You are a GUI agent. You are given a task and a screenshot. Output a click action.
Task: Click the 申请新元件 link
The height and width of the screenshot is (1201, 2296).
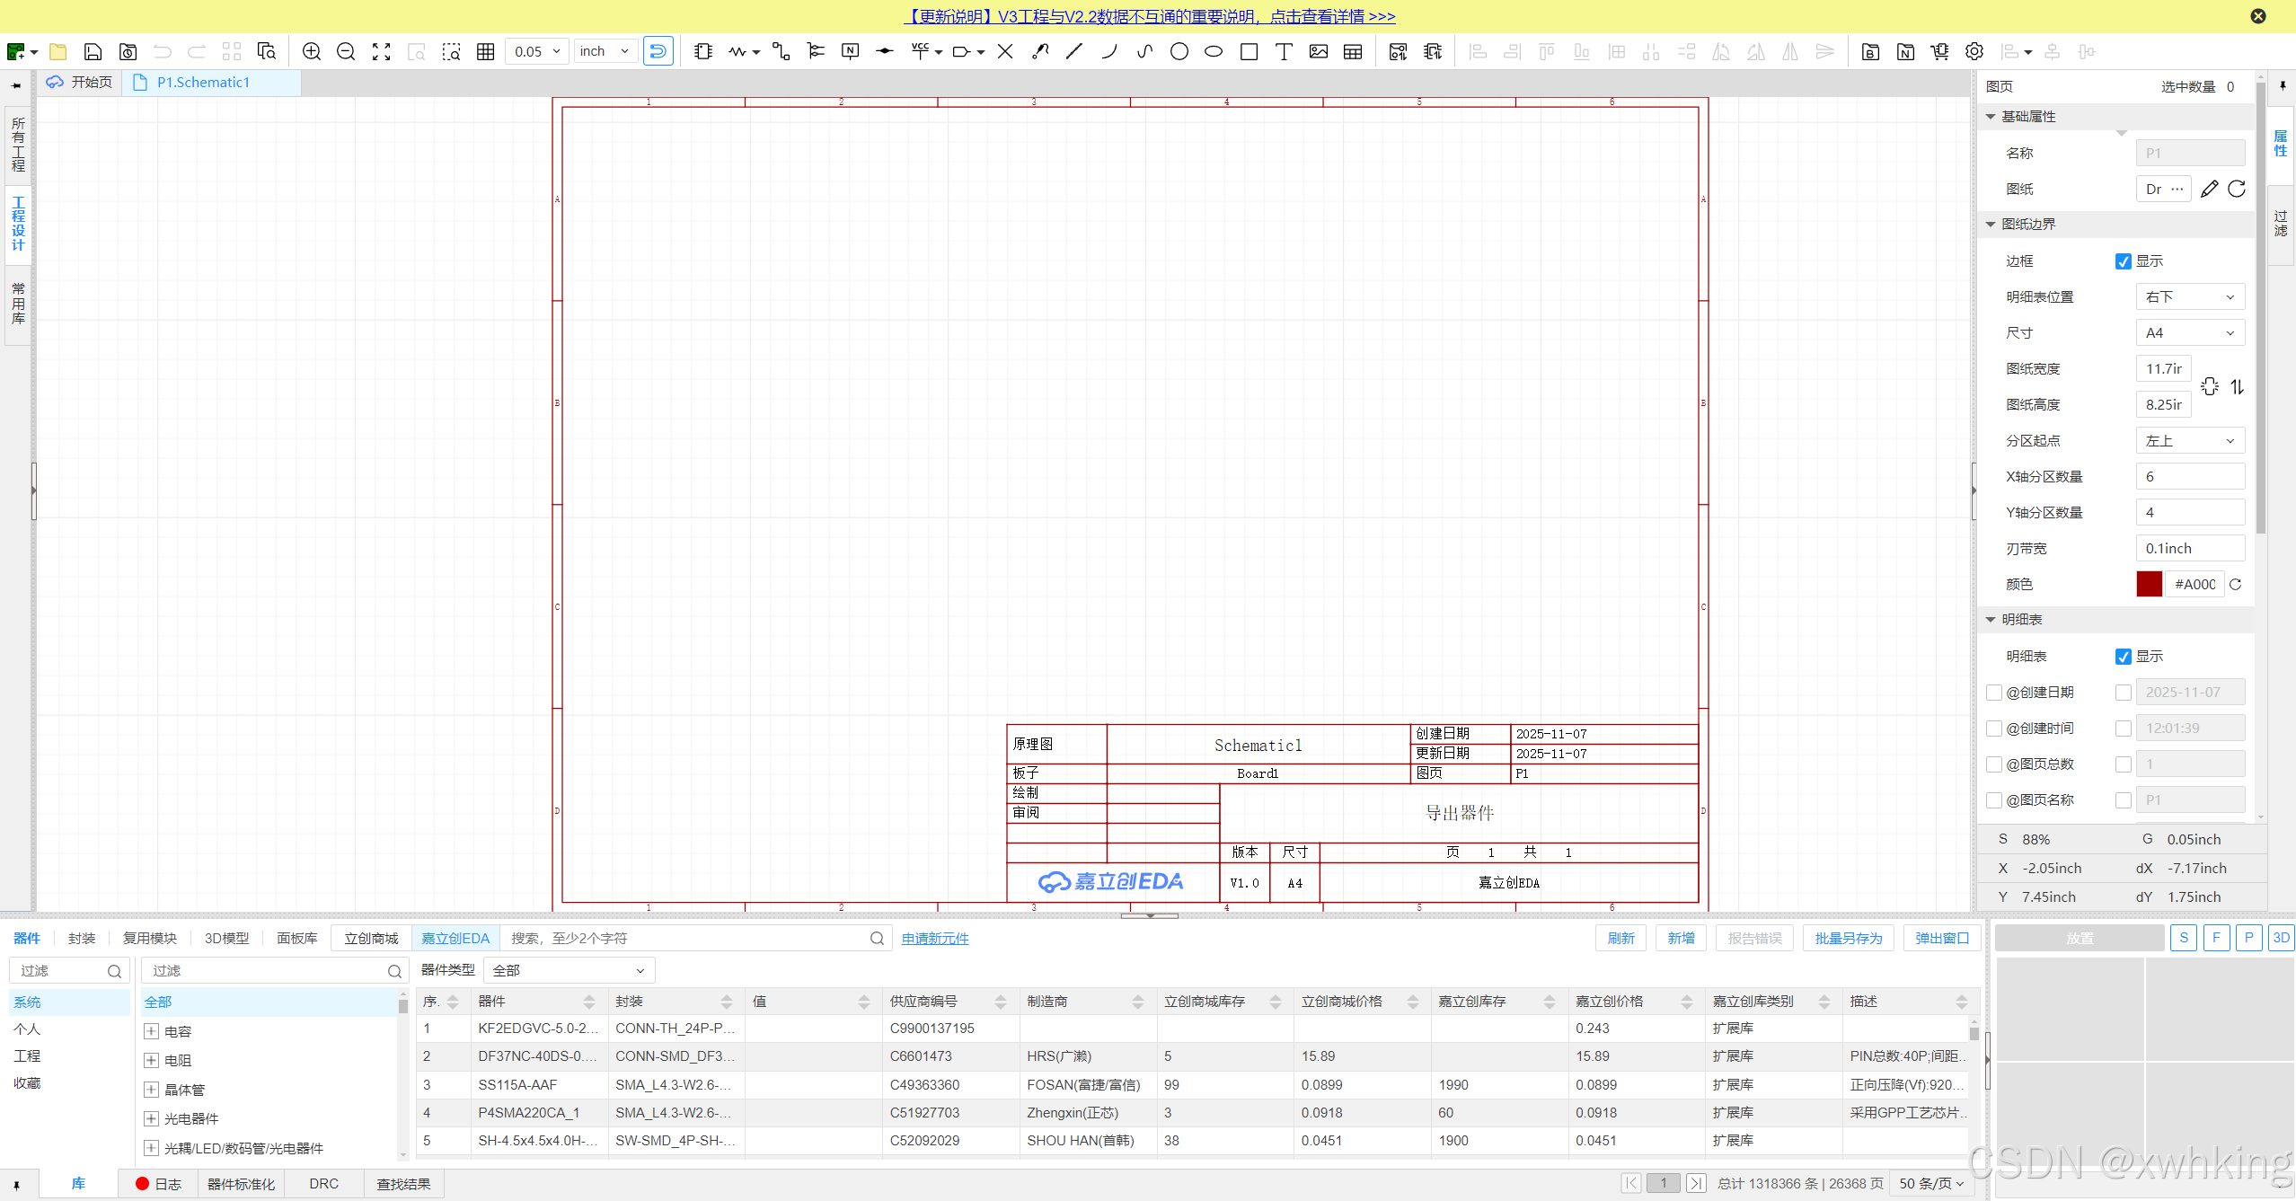pyautogui.click(x=934, y=938)
